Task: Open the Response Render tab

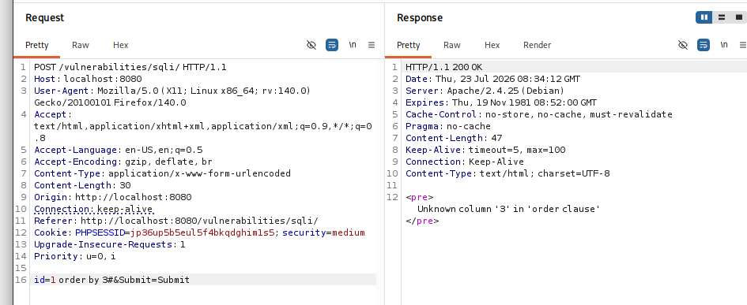Action: click(537, 45)
